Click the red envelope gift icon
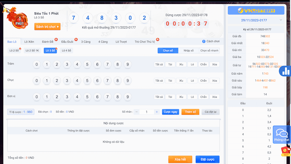This screenshot has height=164, width=291. pos(286,149)
